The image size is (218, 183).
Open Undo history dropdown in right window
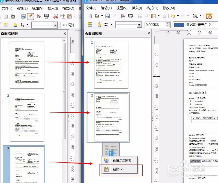pos(178,16)
